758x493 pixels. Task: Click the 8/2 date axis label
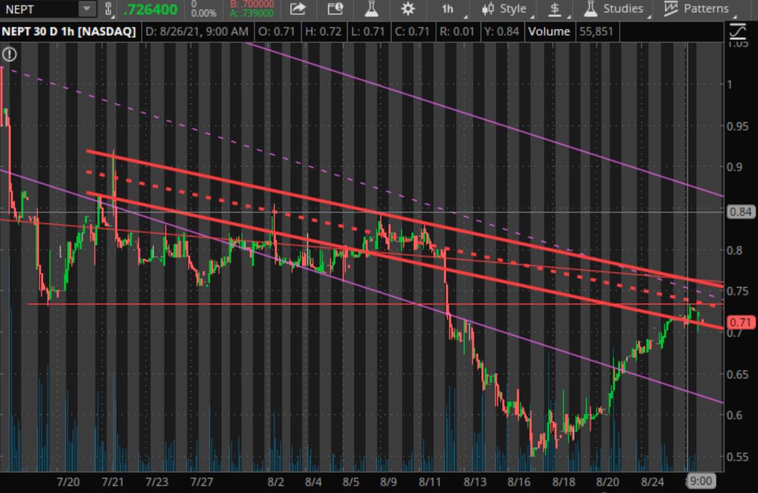275,482
